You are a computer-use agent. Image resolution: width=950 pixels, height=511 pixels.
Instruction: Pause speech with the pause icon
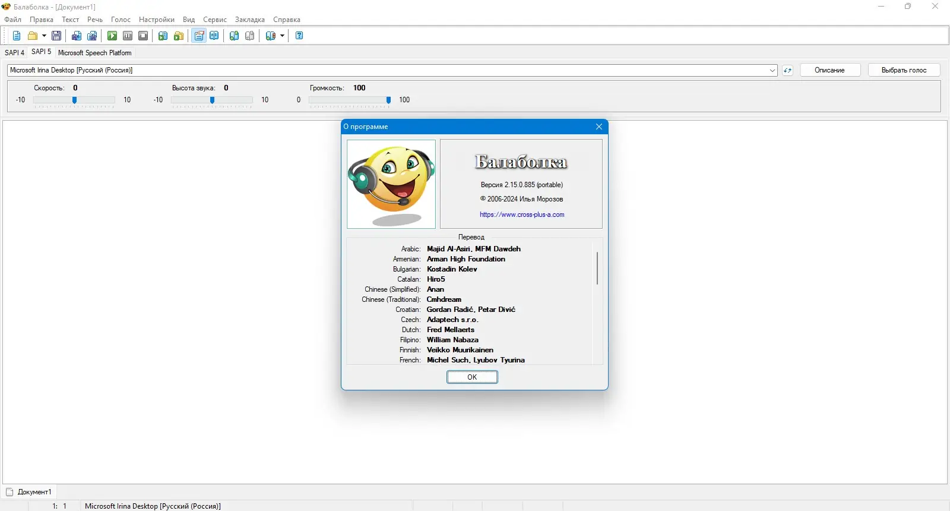coord(128,36)
